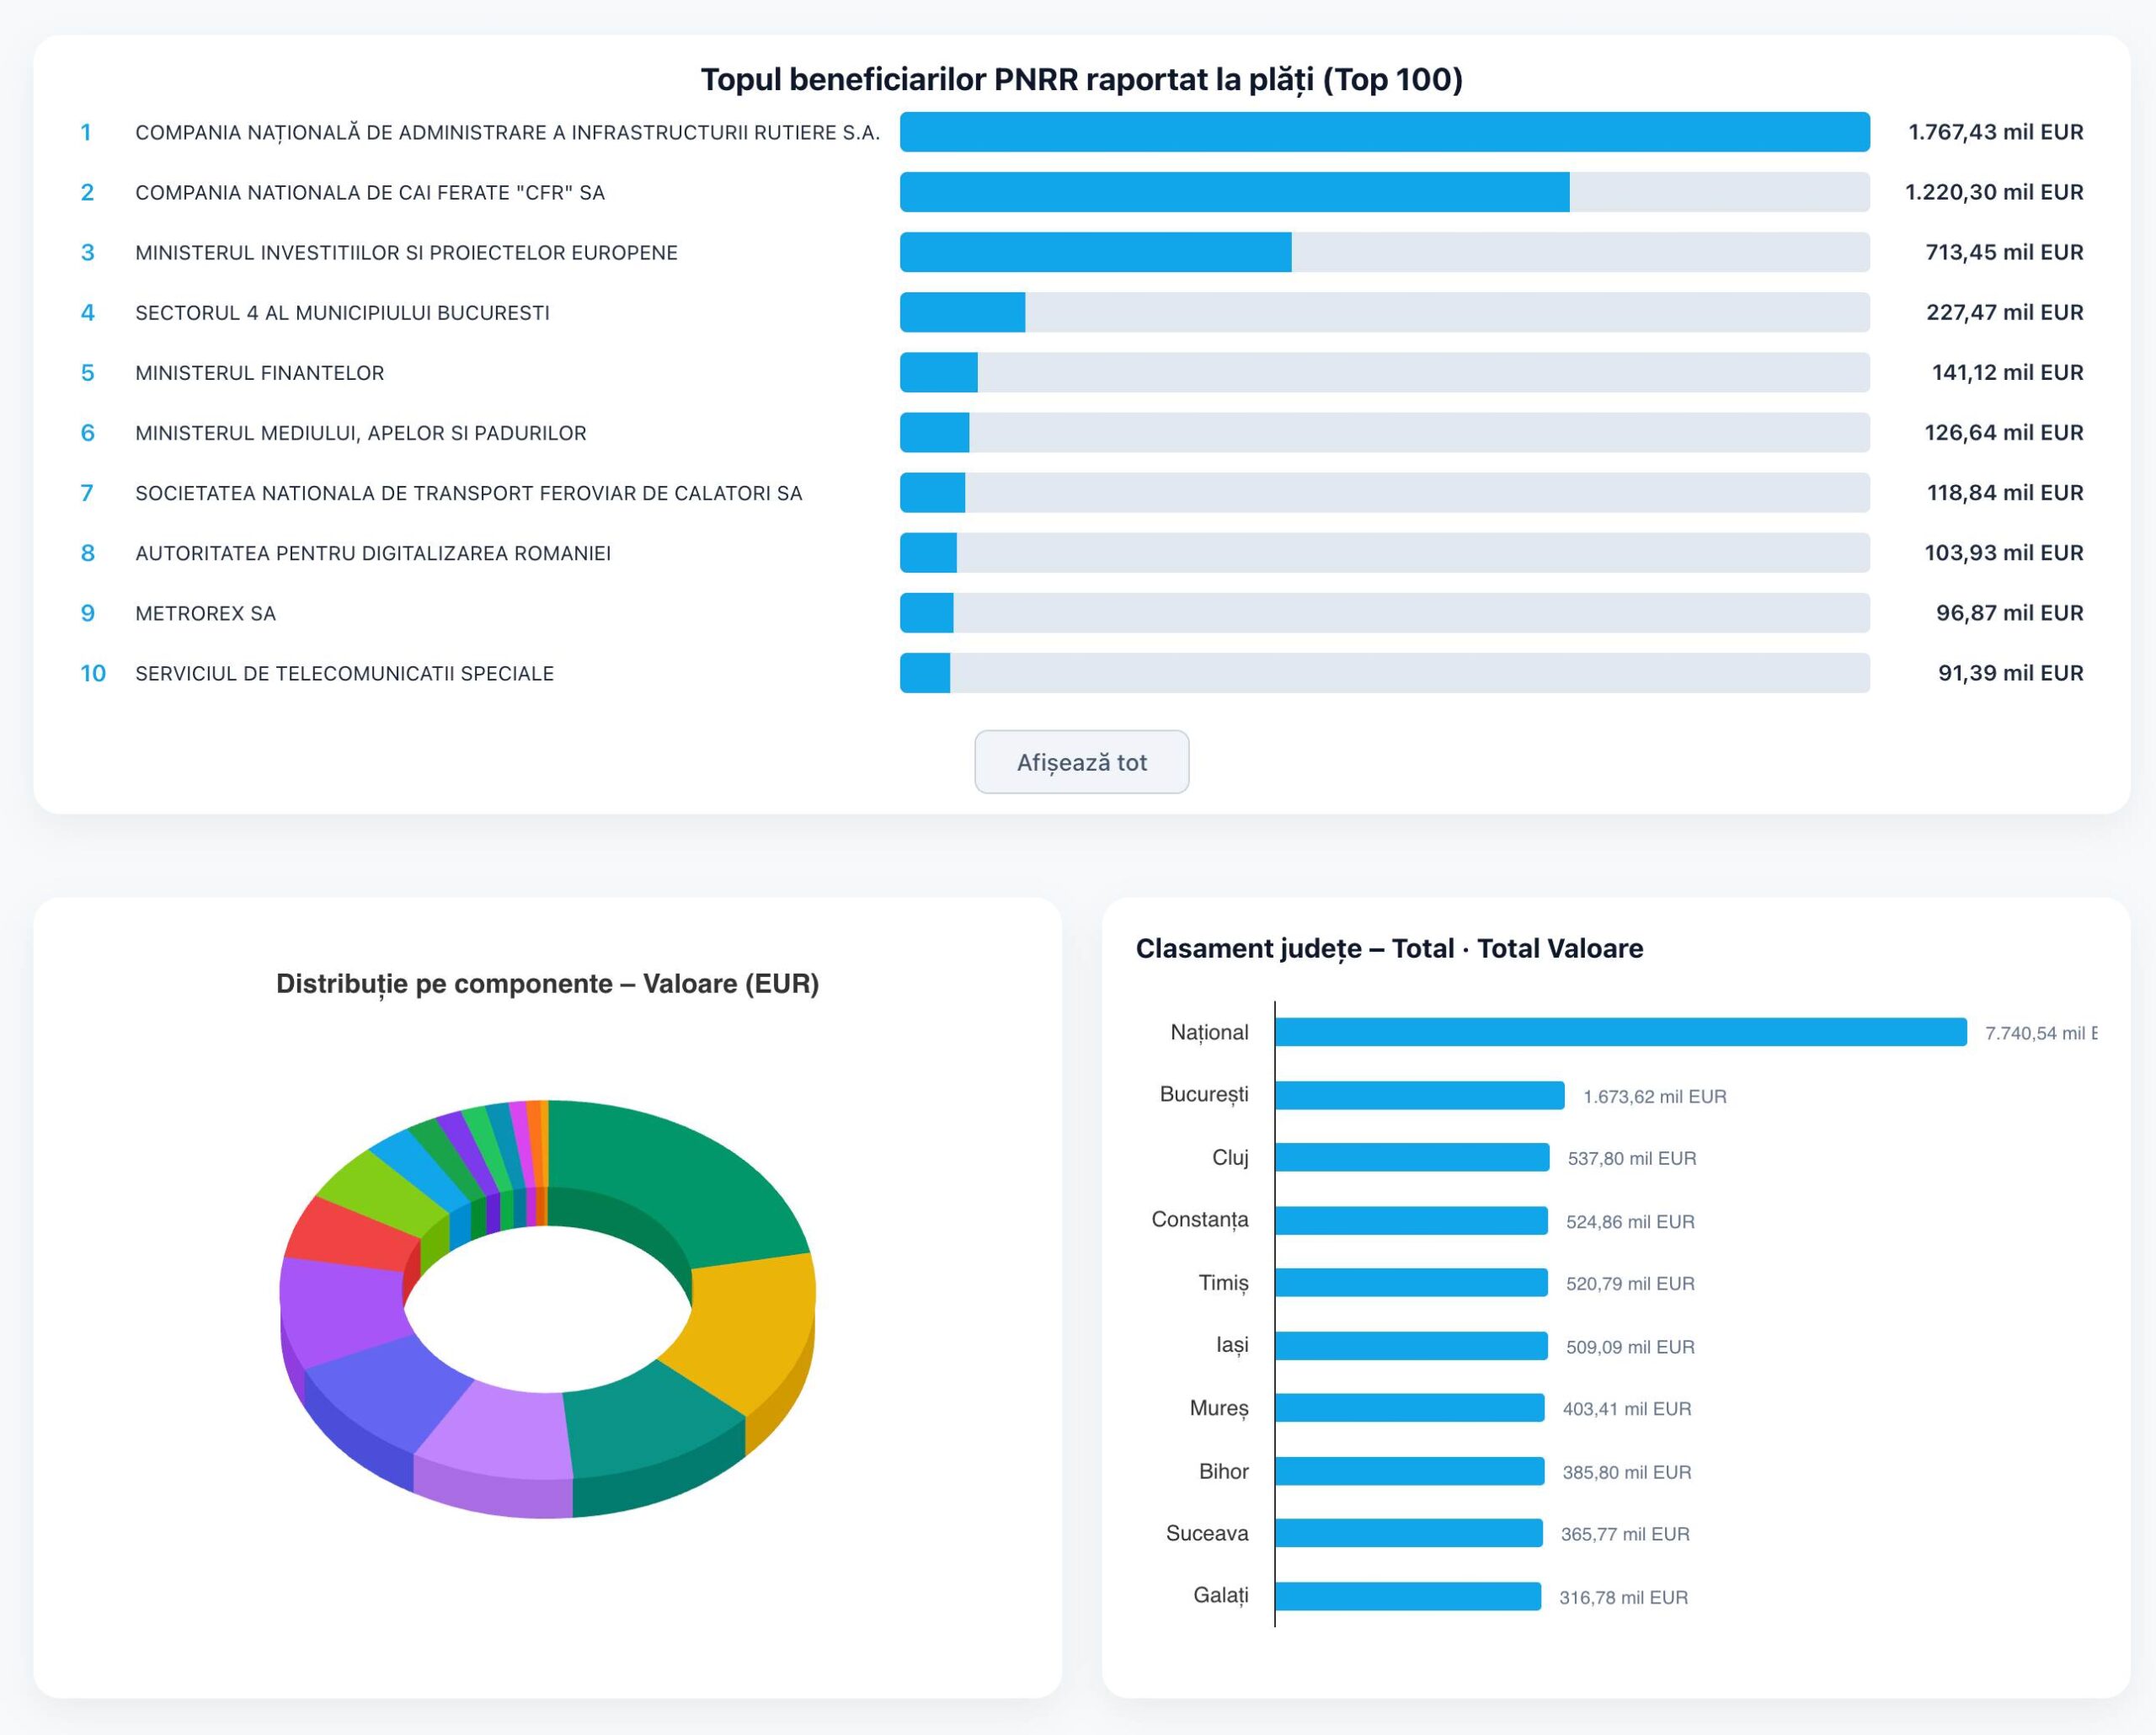Select the Galați county label
The image size is (2156, 1735).
tap(1220, 1596)
